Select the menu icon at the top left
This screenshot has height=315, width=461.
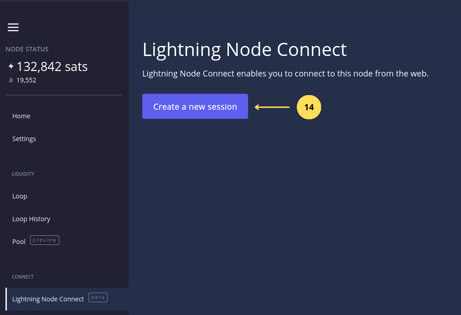(13, 27)
